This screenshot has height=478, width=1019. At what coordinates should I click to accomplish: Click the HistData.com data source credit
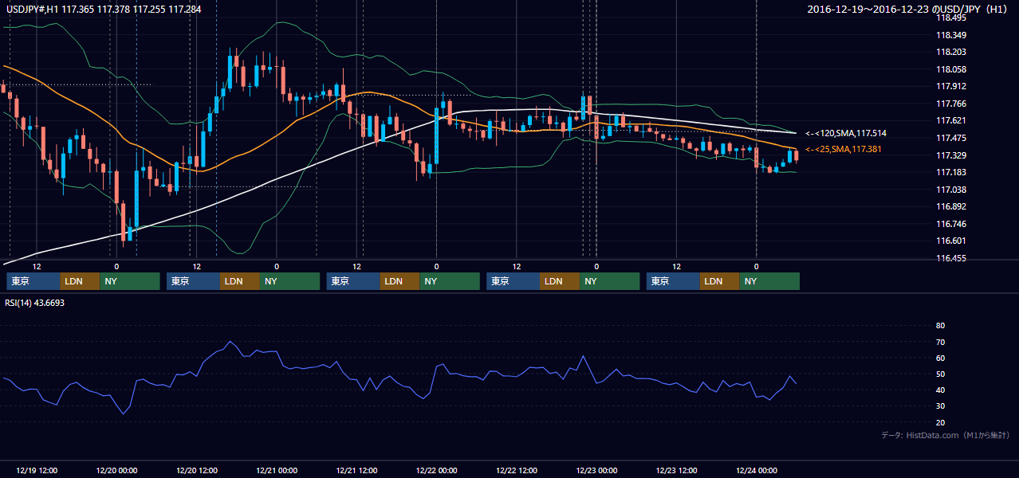coord(946,435)
